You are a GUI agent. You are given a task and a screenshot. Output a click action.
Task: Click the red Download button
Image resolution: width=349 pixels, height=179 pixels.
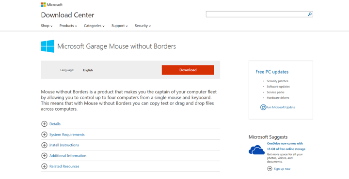coord(188,70)
